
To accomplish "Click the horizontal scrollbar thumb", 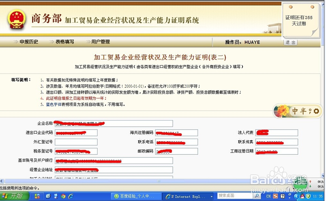I will click(x=159, y=181).
